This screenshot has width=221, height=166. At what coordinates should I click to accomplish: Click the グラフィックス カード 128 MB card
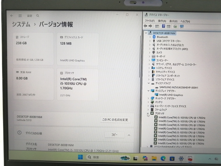78,49
